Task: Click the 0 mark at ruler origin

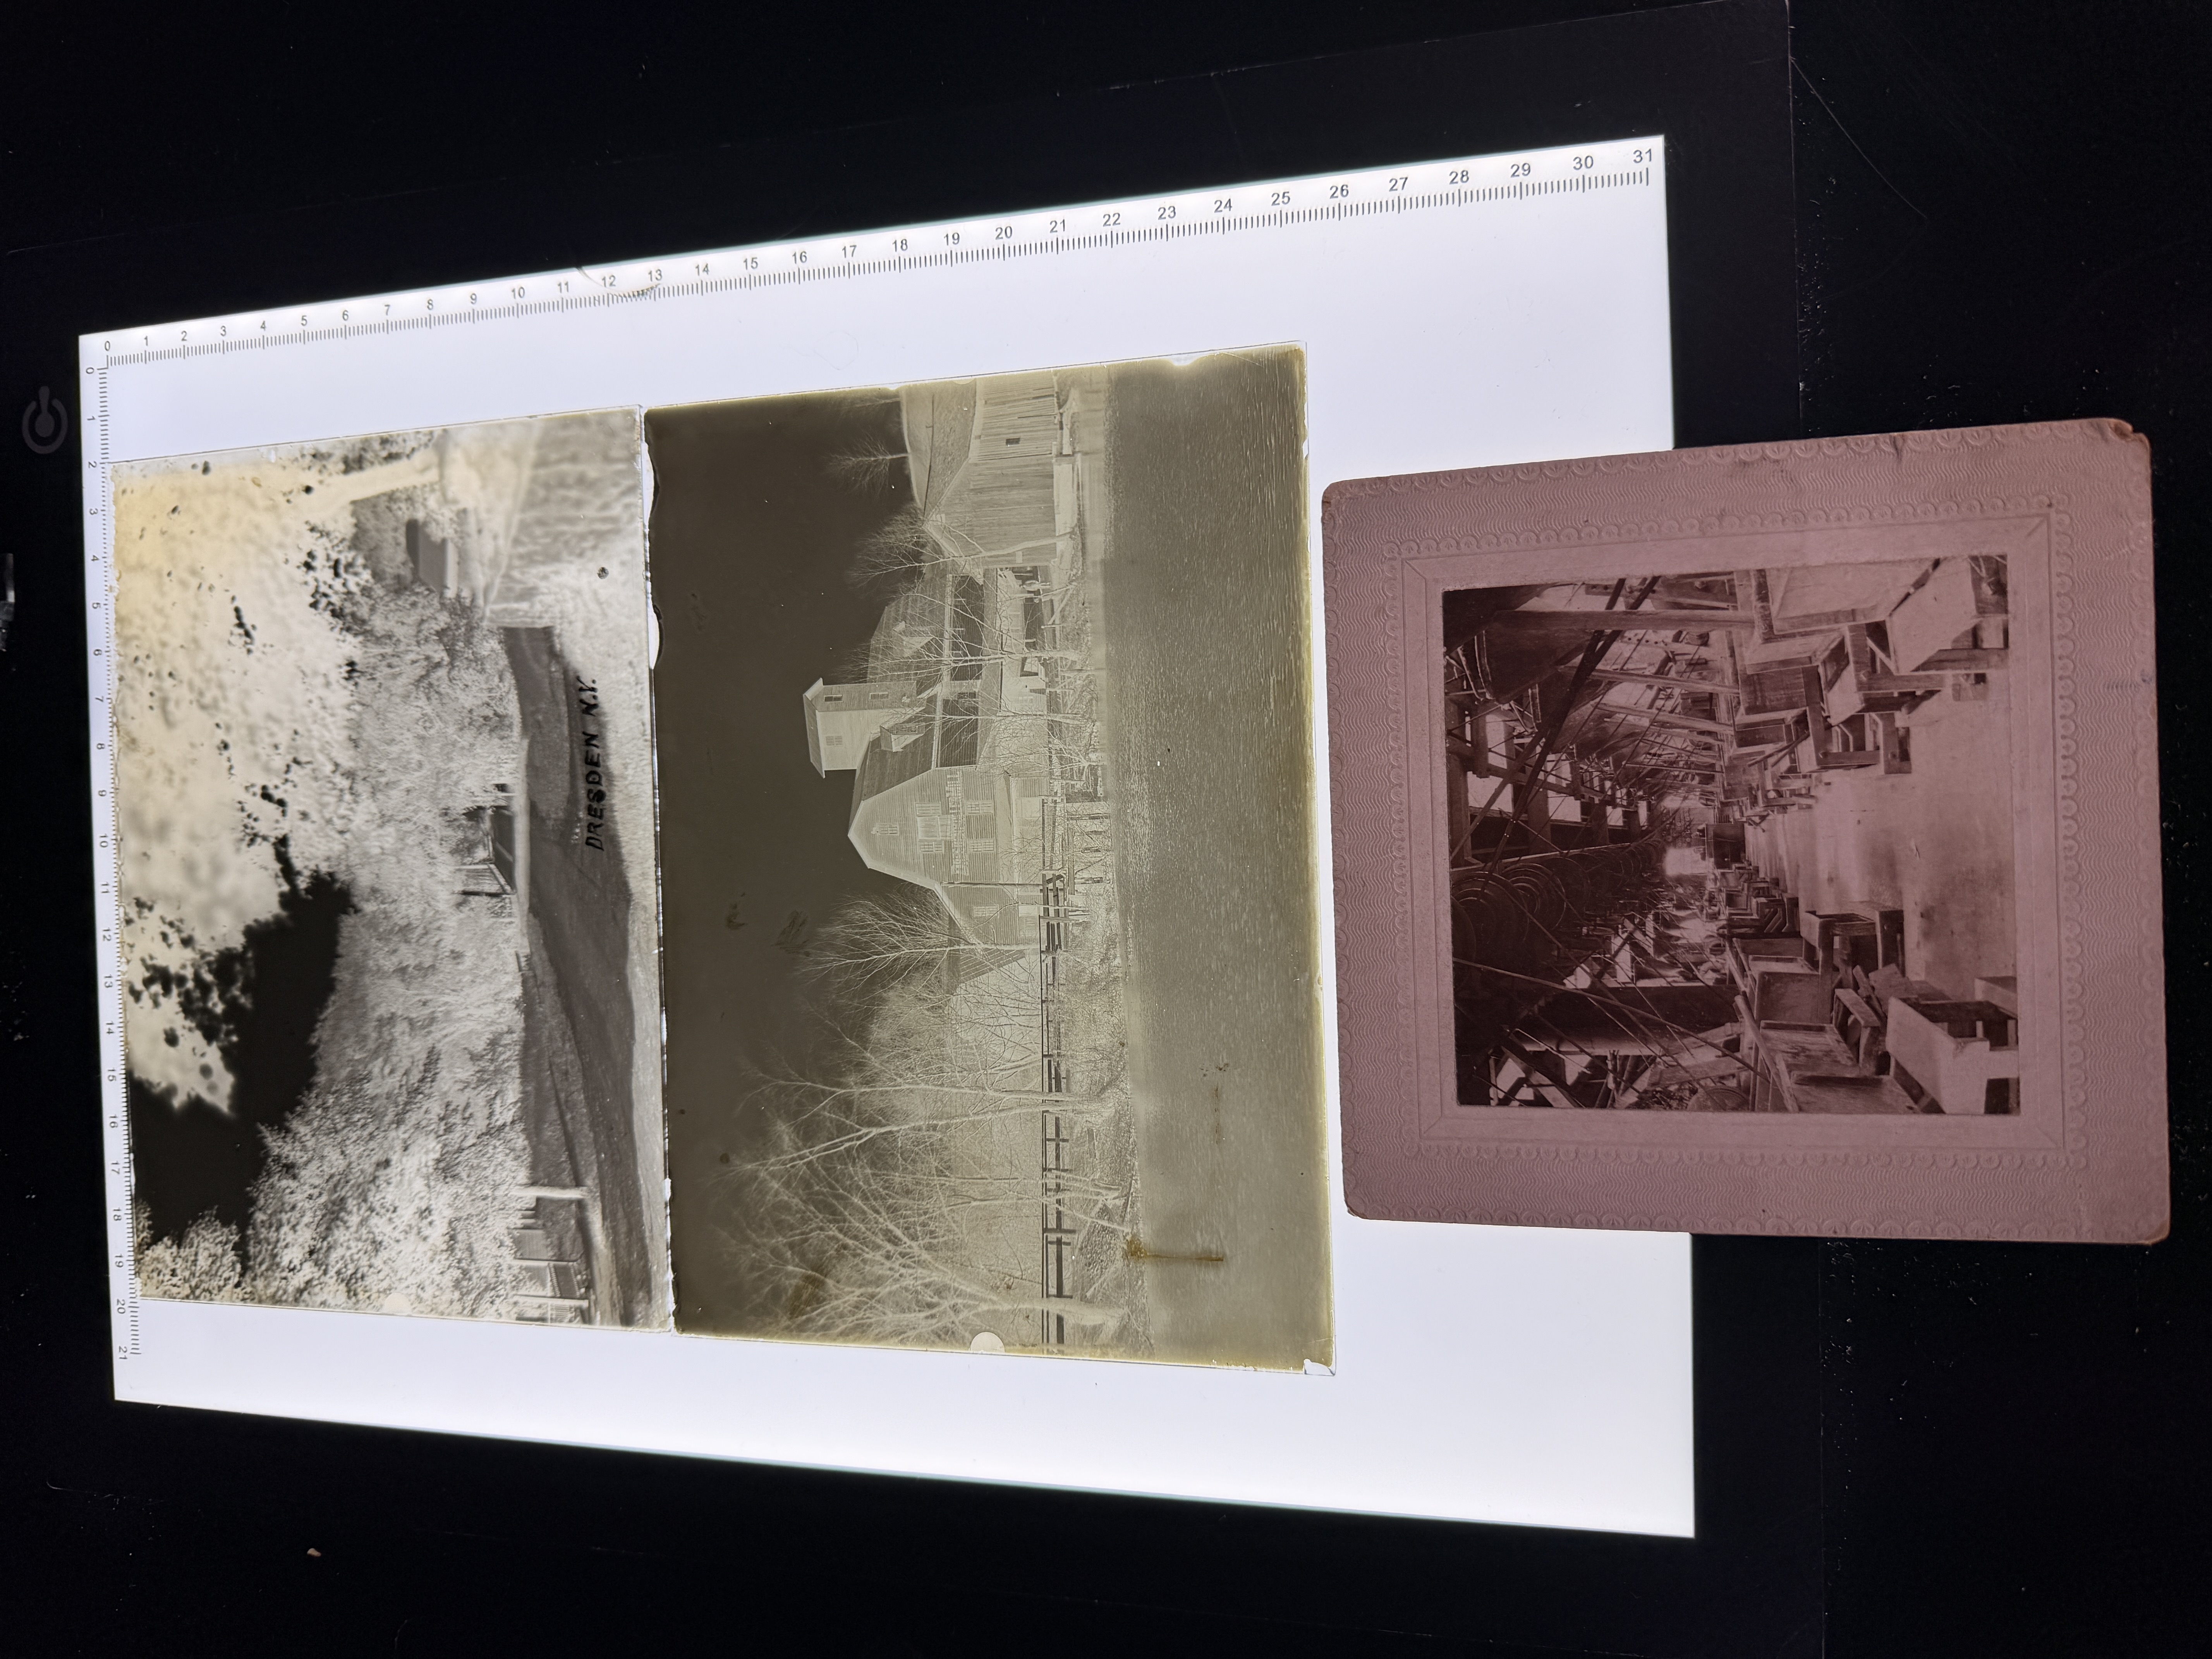Action: [x=108, y=346]
